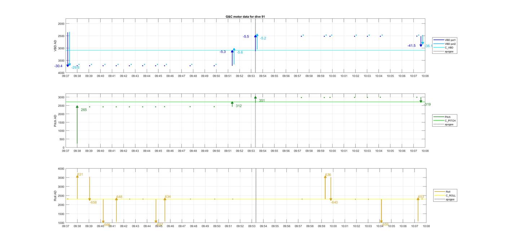The width and height of the screenshot is (505, 250).
Task: Click the '-658' roll value label
Action: pos(93,202)
